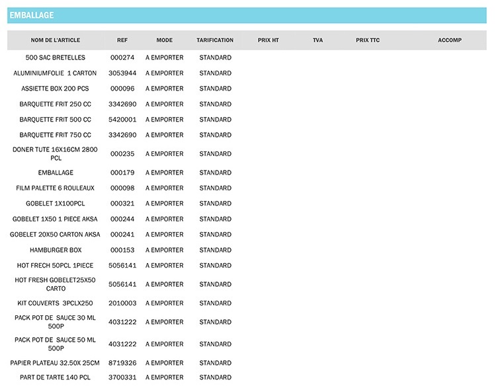
Task: Click reference number 000321
Action: click(122, 204)
